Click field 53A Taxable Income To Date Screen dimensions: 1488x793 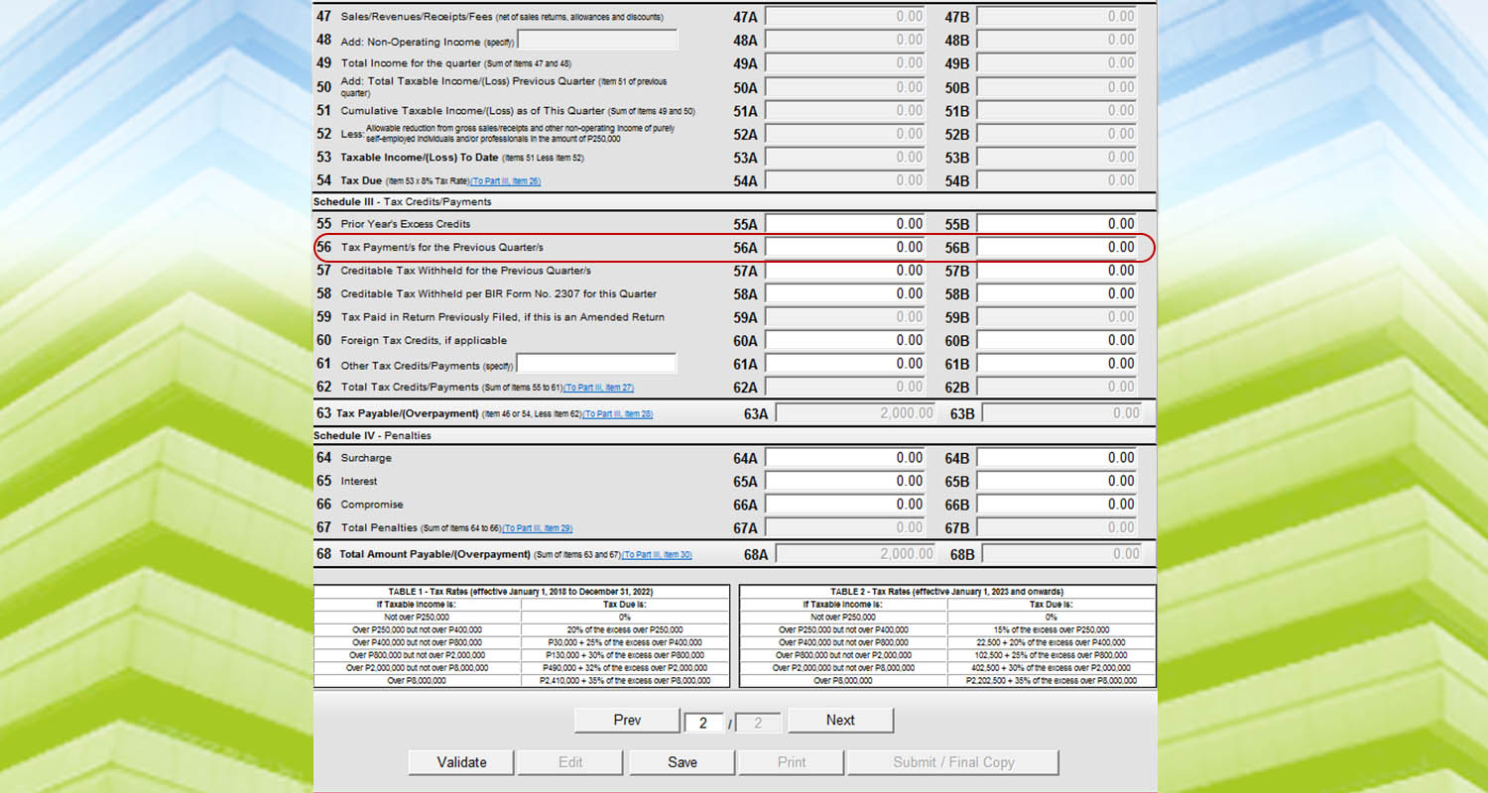(x=846, y=158)
